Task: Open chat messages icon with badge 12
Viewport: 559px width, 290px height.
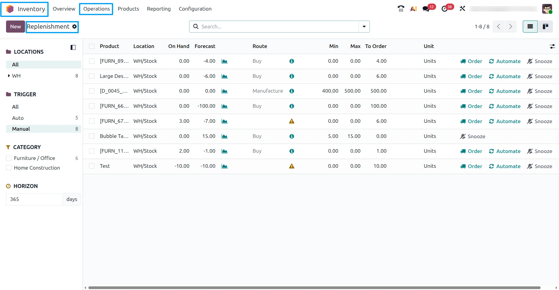Action: [426, 9]
